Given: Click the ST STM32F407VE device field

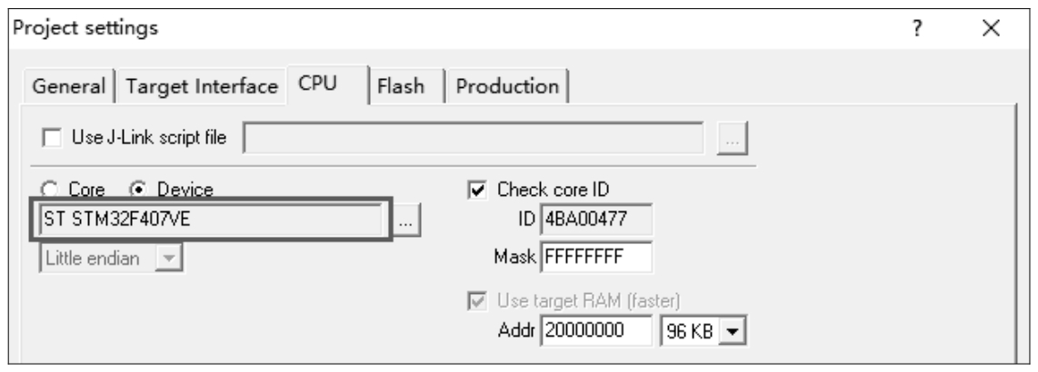Looking at the screenshot, I should click(211, 219).
